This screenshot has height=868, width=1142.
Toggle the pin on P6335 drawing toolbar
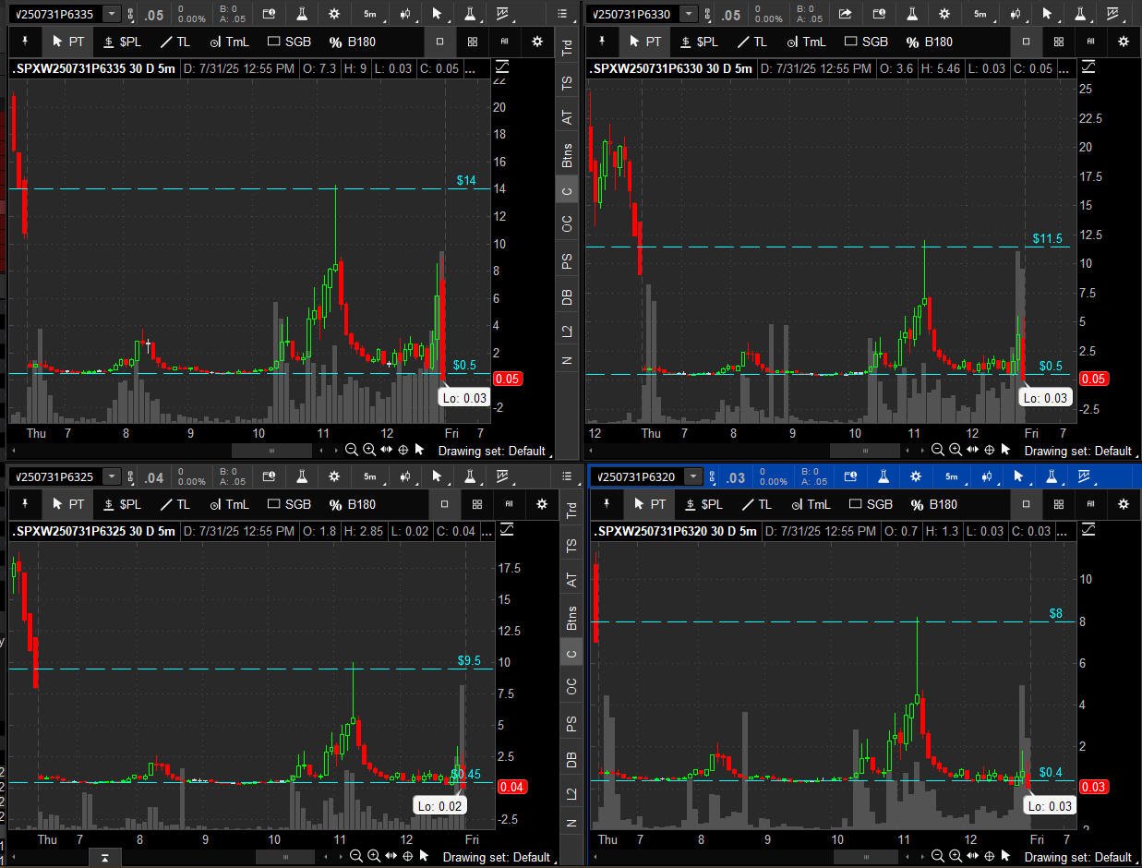pos(25,42)
